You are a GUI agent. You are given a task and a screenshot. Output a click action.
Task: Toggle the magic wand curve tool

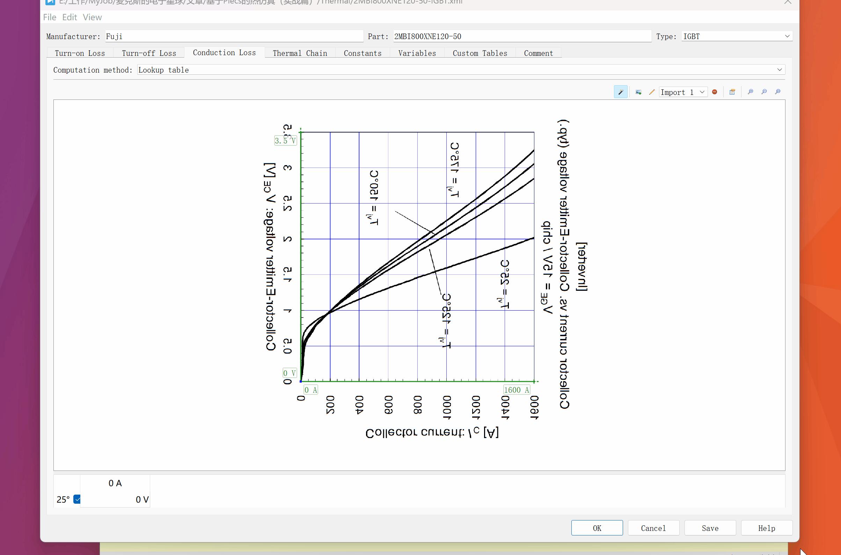pyautogui.click(x=620, y=92)
